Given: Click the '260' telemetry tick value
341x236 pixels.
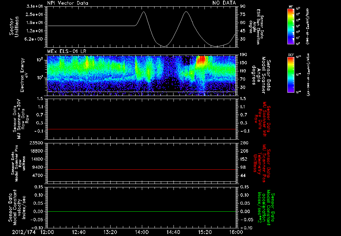Looking at the screenshot, I should tap(244, 143).
